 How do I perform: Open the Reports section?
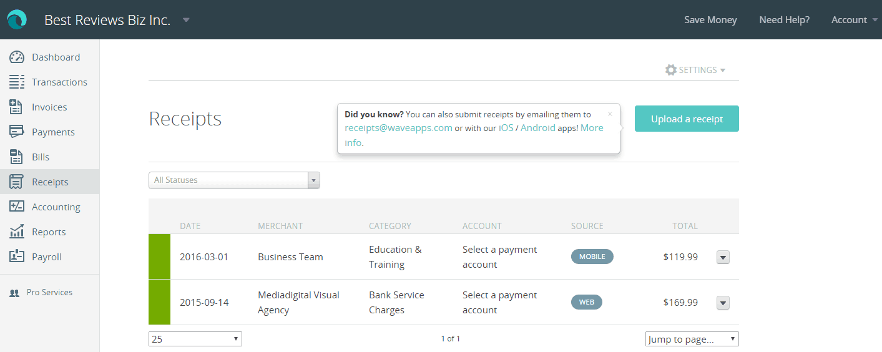pyautogui.click(x=49, y=232)
